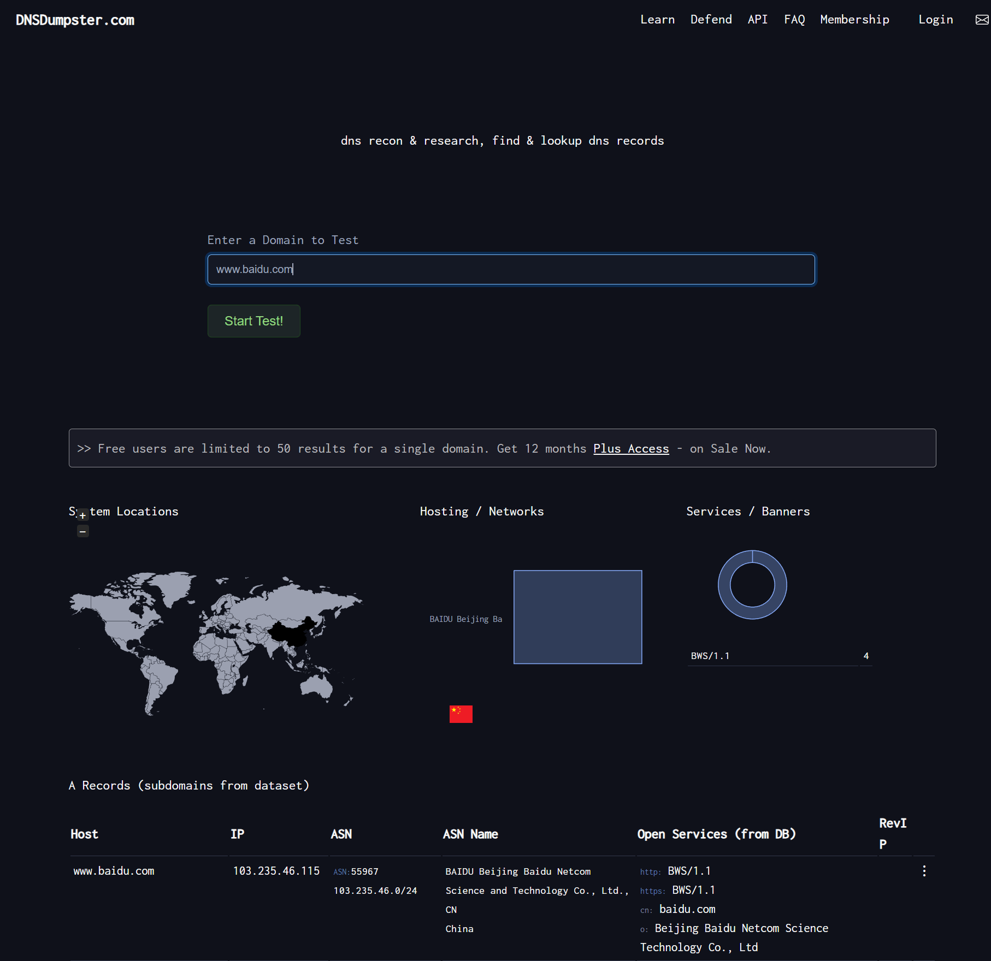The height and width of the screenshot is (961, 991).
Task: Click the Services donut chart
Action: tap(752, 585)
